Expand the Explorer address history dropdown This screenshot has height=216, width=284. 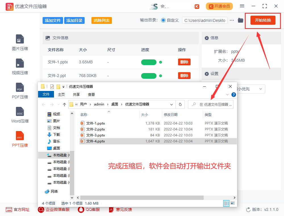(x=171, y=105)
